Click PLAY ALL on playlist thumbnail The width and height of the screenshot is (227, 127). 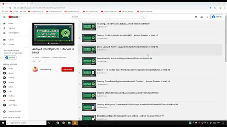pyautogui.click(x=53, y=43)
